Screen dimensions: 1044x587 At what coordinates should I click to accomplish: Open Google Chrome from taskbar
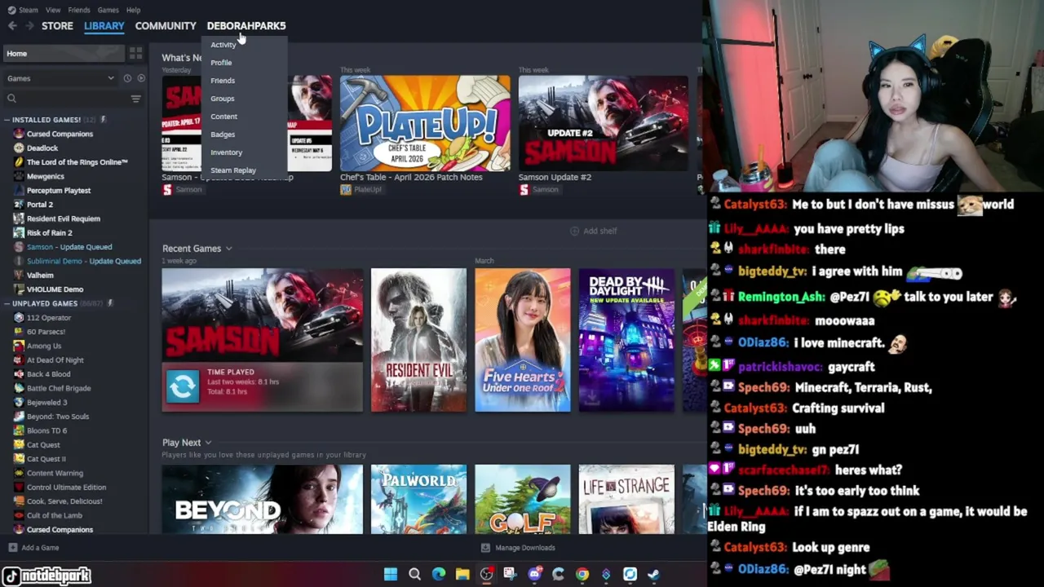(582, 575)
